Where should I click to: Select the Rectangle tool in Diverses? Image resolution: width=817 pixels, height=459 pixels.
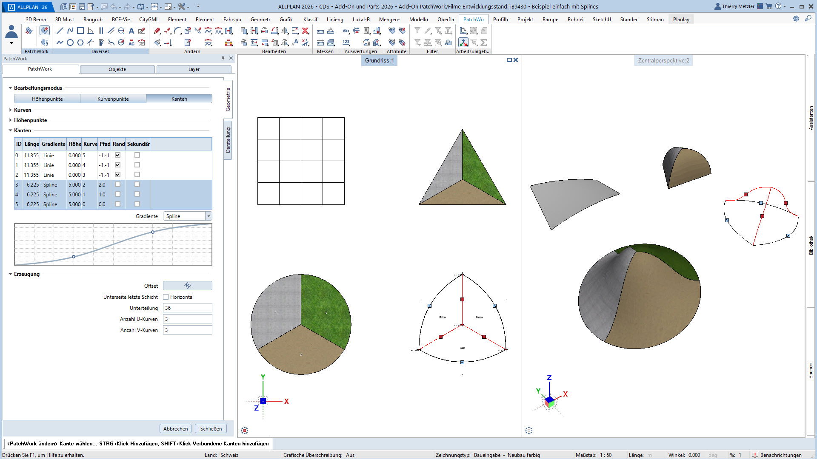[80, 31]
